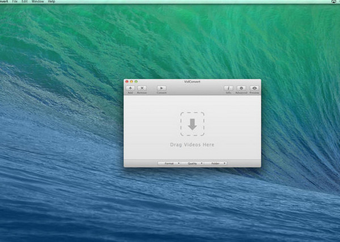340x242 pixels.
Task: Click the display icon in the menu bar
Action: coord(333,2)
